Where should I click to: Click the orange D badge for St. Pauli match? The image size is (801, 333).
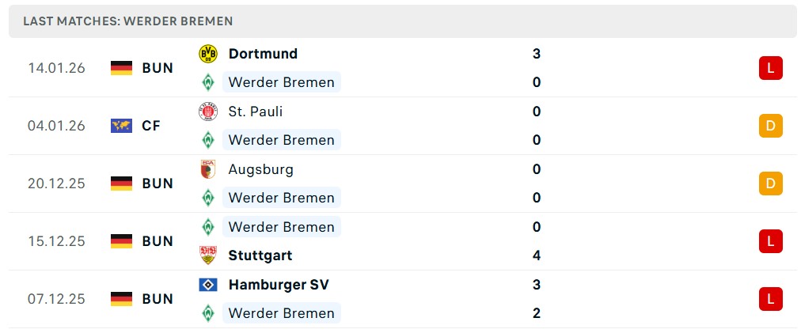coord(770,126)
